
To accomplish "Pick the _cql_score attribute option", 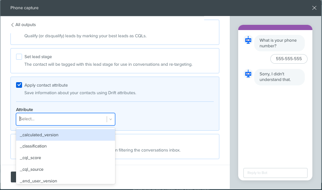I will pyautogui.click(x=65, y=158).
